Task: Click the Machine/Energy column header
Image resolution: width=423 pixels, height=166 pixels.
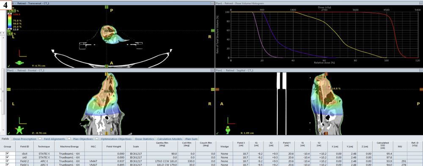Action: (69, 147)
